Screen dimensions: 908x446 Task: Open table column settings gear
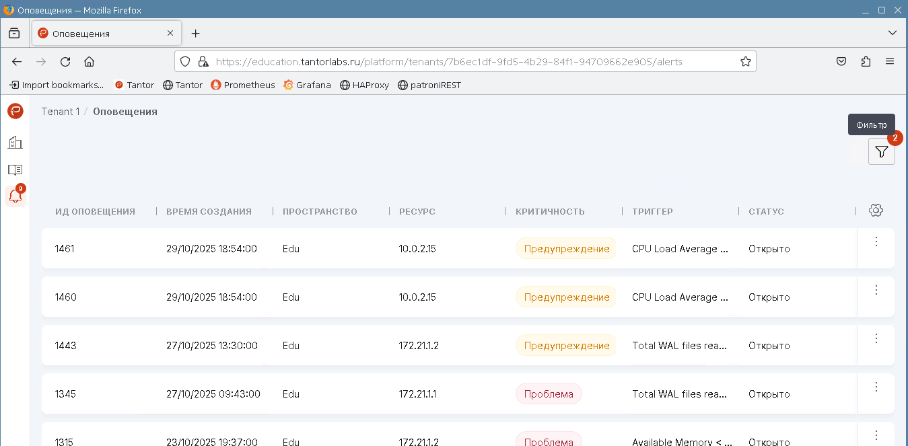(875, 211)
